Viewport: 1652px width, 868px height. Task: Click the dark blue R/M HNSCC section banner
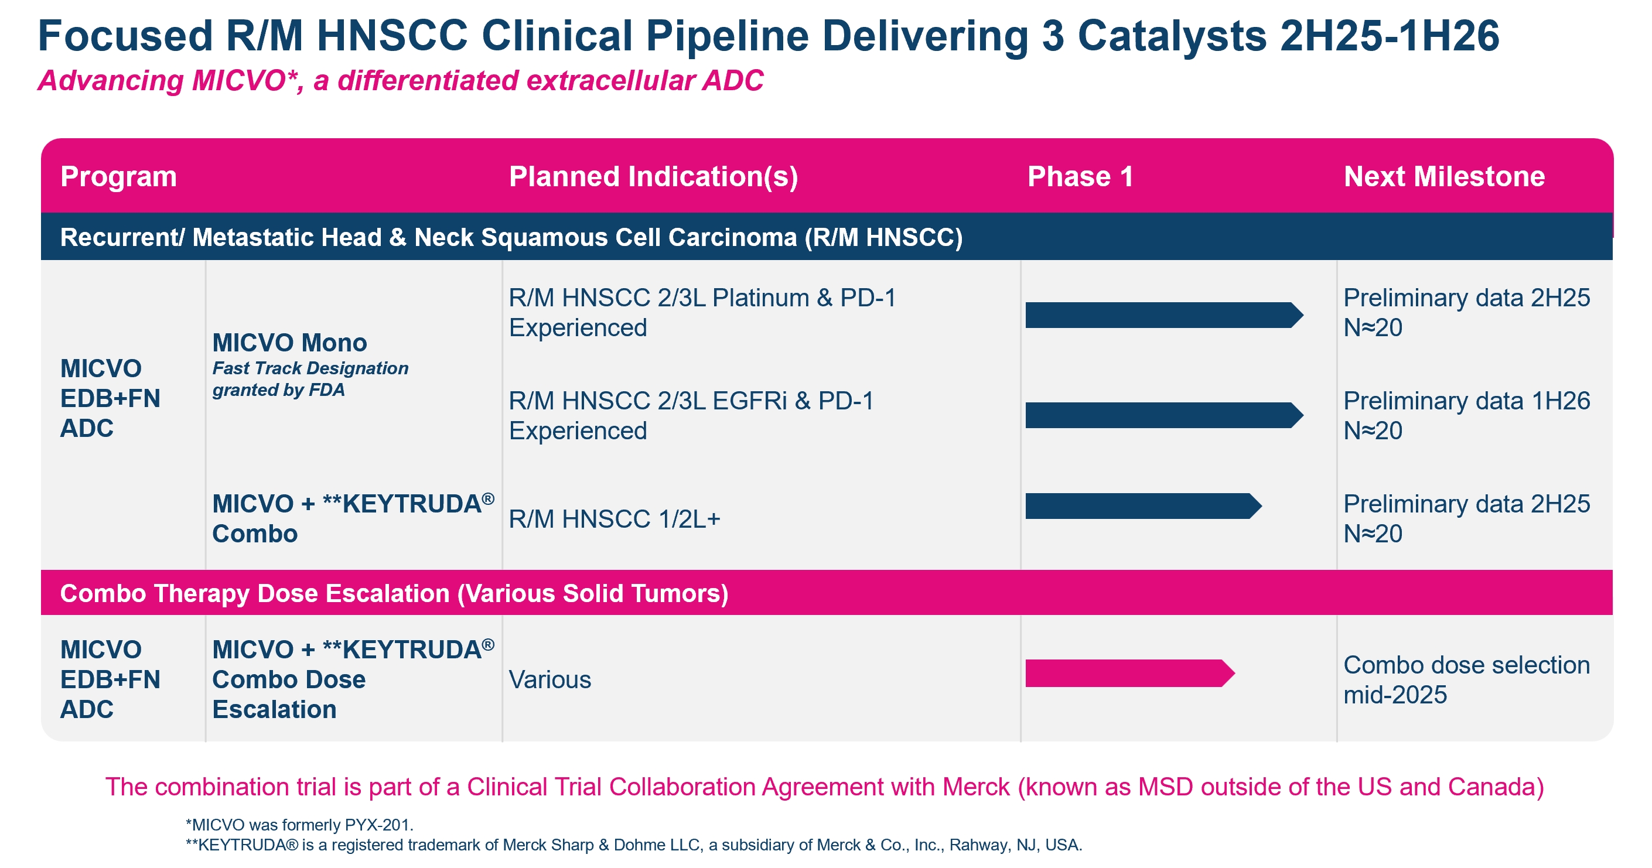(x=511, y=237)
